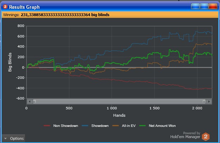This screenshot has width=220, height=143.
Task: Click the horizontal range scrollbar track
Action: tap(119, 102)
